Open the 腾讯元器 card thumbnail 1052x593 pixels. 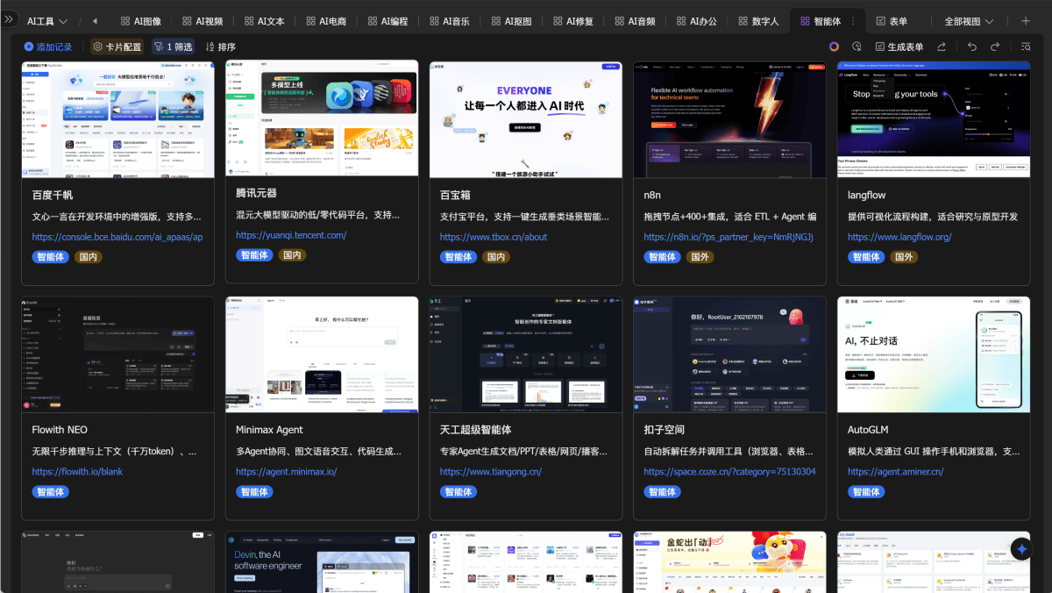[x=322, y=118]
